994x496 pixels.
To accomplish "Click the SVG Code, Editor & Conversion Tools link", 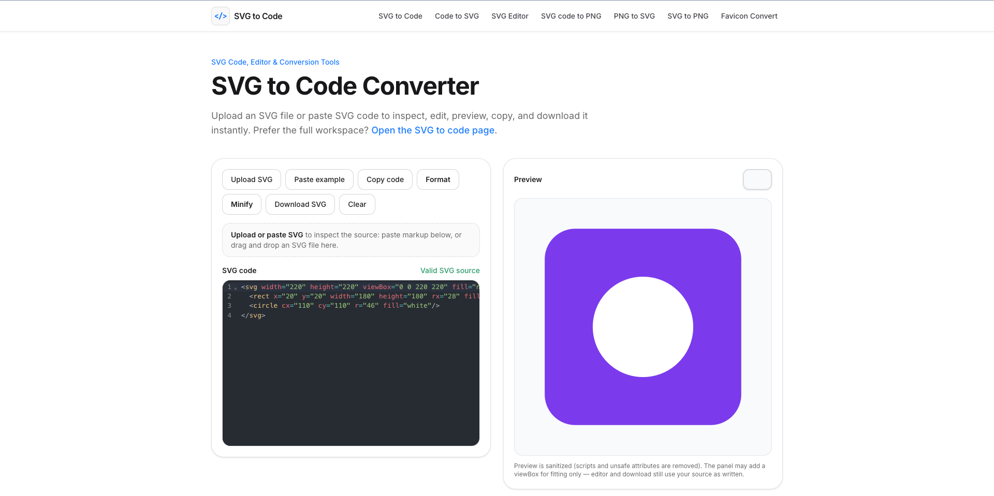I will tap(275, 62).
